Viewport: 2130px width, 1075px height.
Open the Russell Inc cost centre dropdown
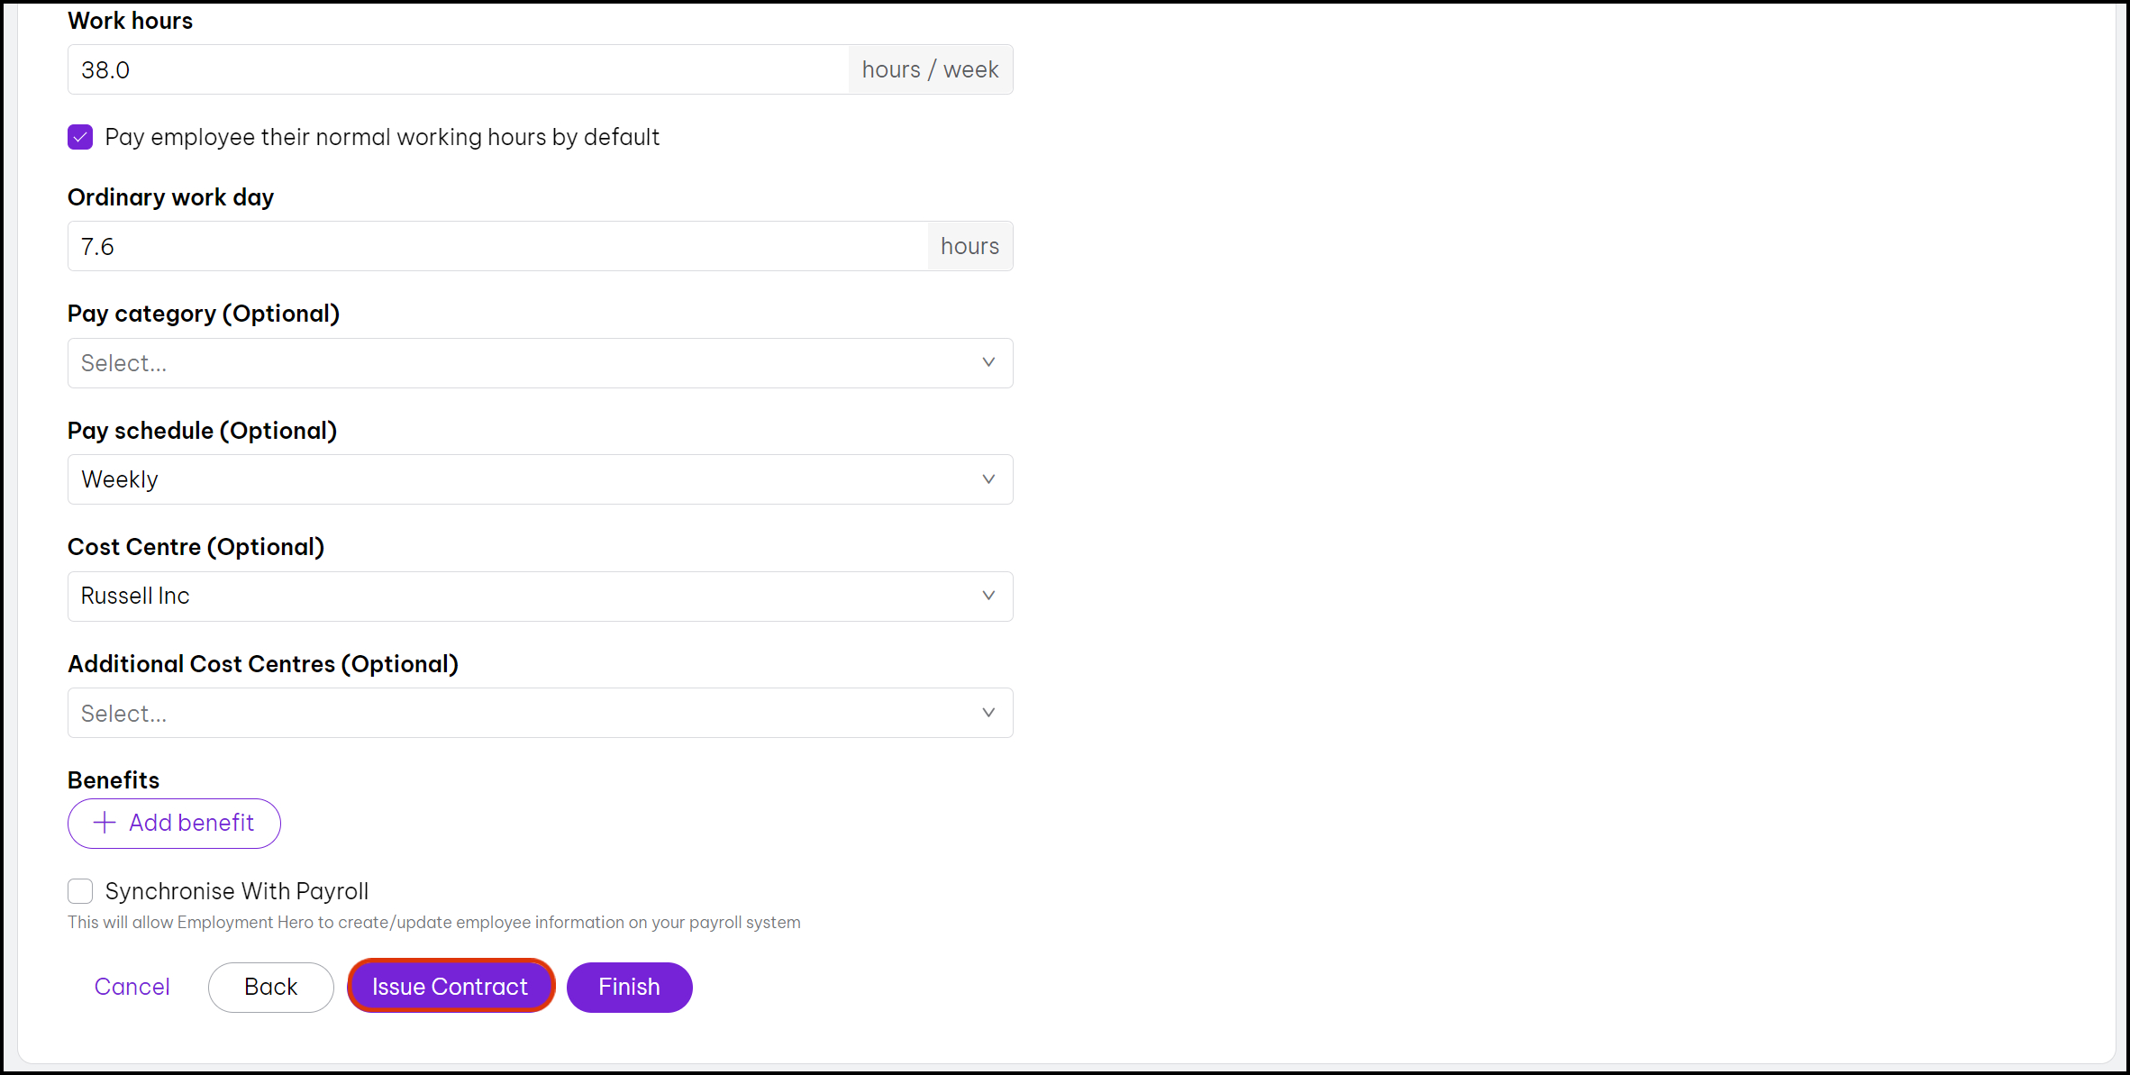click(523, 597)
